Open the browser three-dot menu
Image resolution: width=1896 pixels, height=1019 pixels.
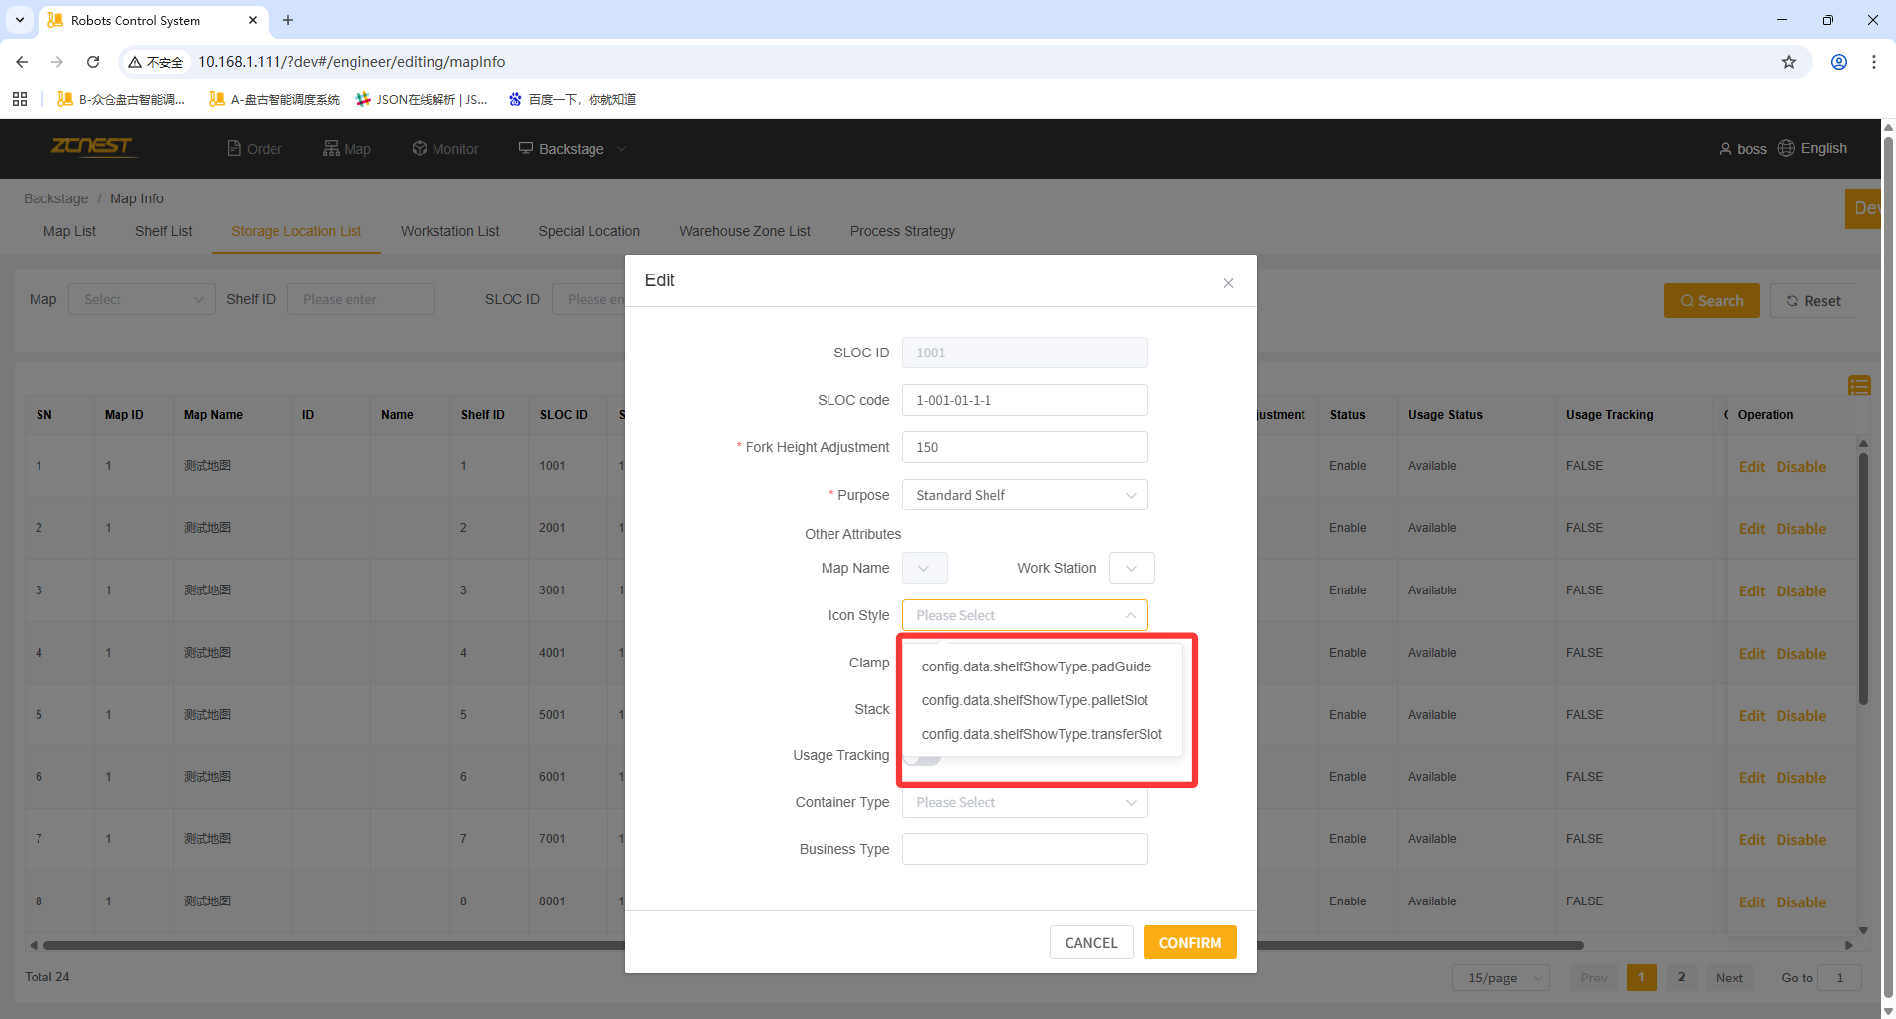[x=1873, y=62]
